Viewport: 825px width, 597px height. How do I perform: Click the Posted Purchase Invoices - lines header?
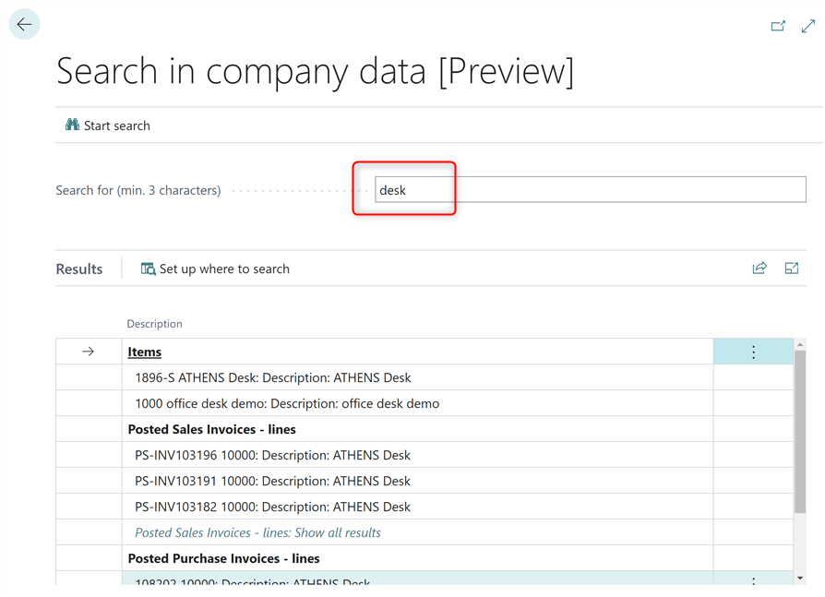[223, 558]
